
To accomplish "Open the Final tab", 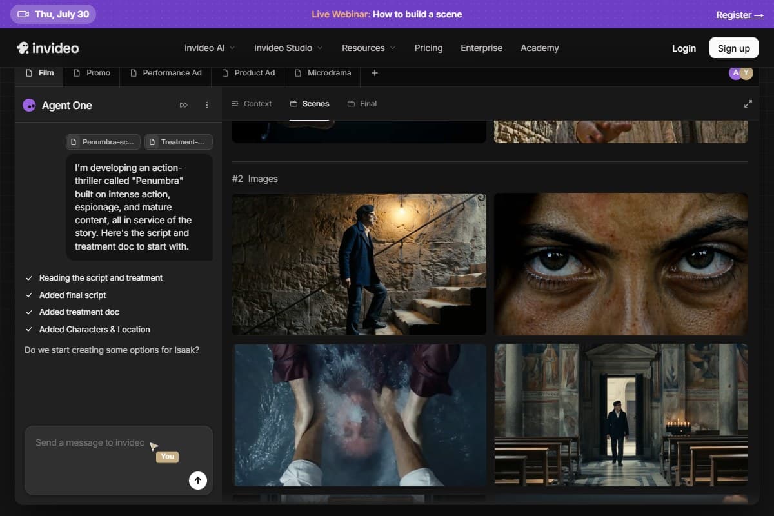I will 362,104.
